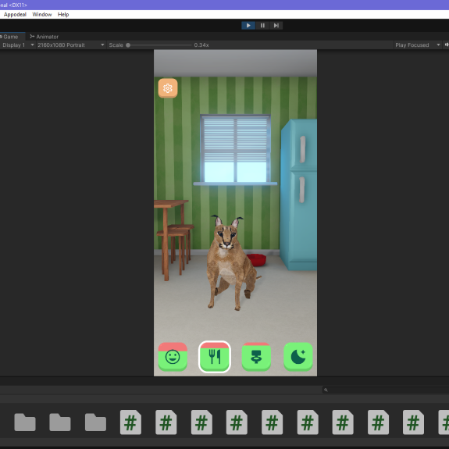Select the third folder in Project panel
Screen dimensions: 449x449
tap(95, 422)
